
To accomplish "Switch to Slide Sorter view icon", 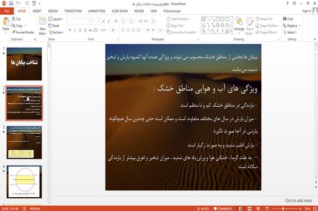I will (x=250, y=208).
